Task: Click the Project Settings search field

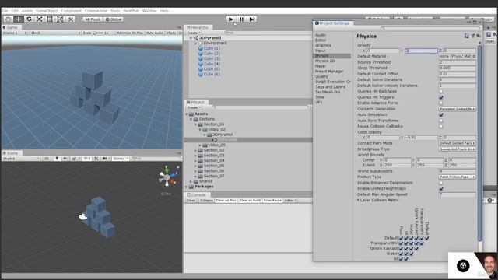Action: pos(430,29)
